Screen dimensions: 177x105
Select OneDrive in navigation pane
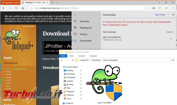(68, 103)
